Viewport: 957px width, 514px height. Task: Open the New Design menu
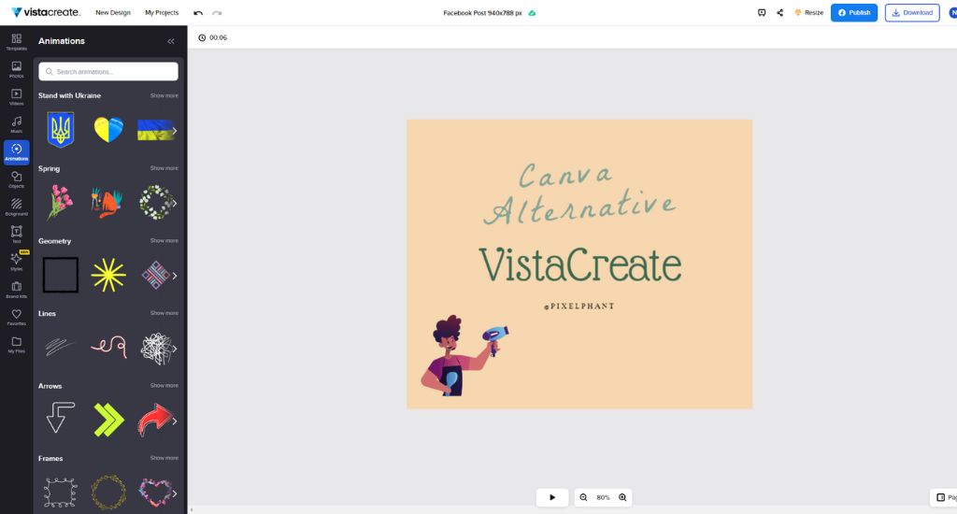click(113, 13)
